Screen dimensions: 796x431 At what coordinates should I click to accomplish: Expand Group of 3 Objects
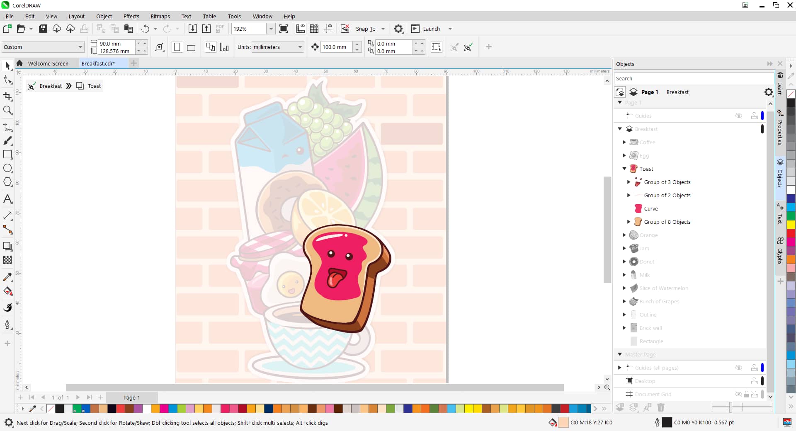click(x=629, y=182)
